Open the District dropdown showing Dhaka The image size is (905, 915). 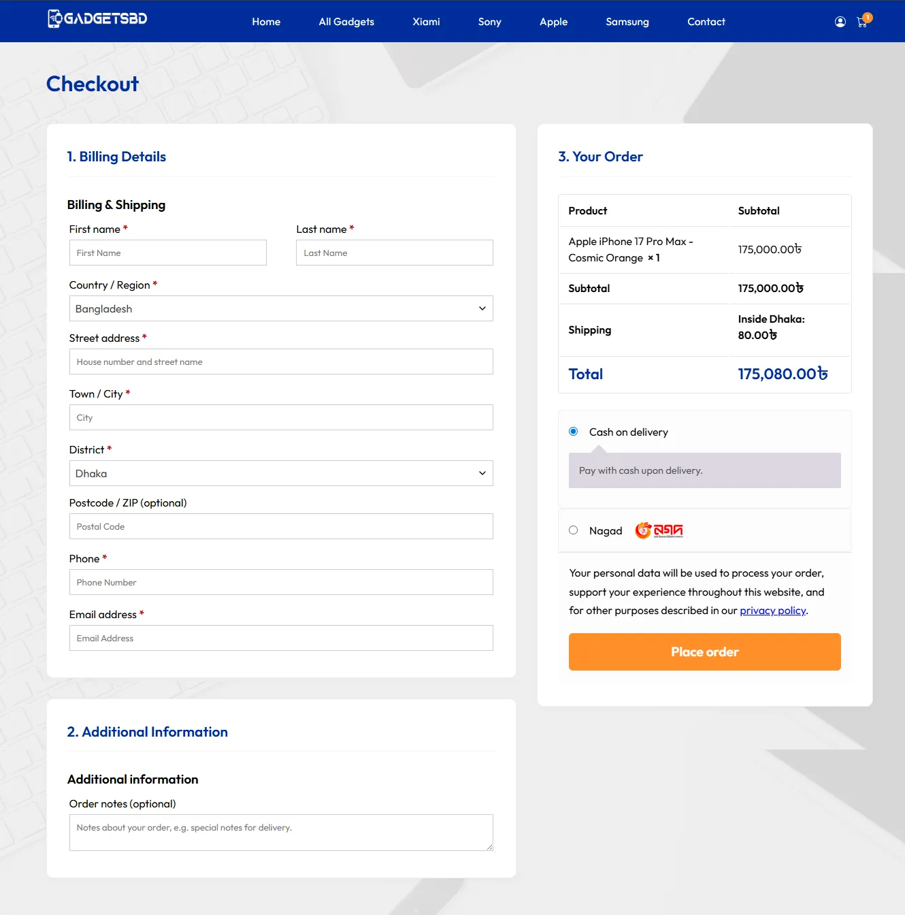tap(281, 473)
